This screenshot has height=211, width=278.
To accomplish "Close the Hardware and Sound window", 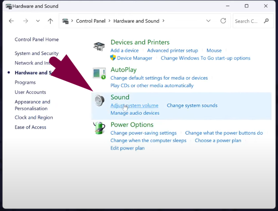I will 266,6.
